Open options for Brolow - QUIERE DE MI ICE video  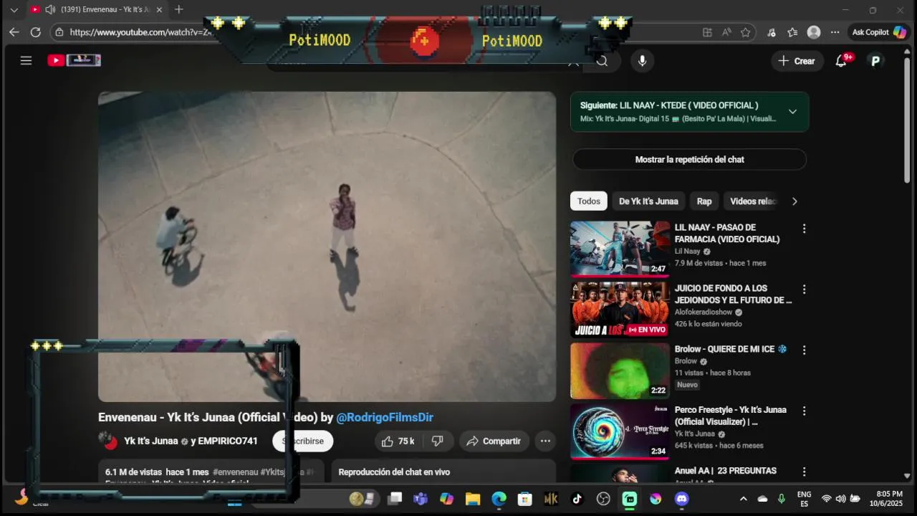pos(804,350)
